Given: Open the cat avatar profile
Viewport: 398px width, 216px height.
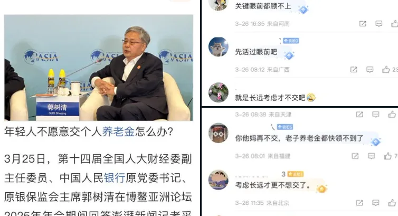Looking at the screenshot, I should click(219, 46).
